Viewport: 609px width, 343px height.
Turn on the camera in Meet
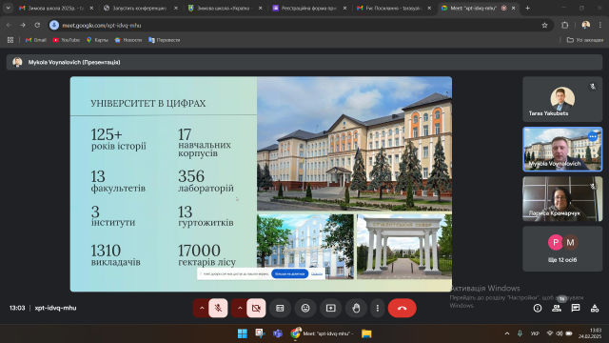256,308
